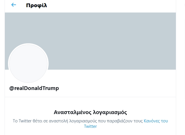
Task: Click the back arrow icon
Action: click(x=13, y=5)
